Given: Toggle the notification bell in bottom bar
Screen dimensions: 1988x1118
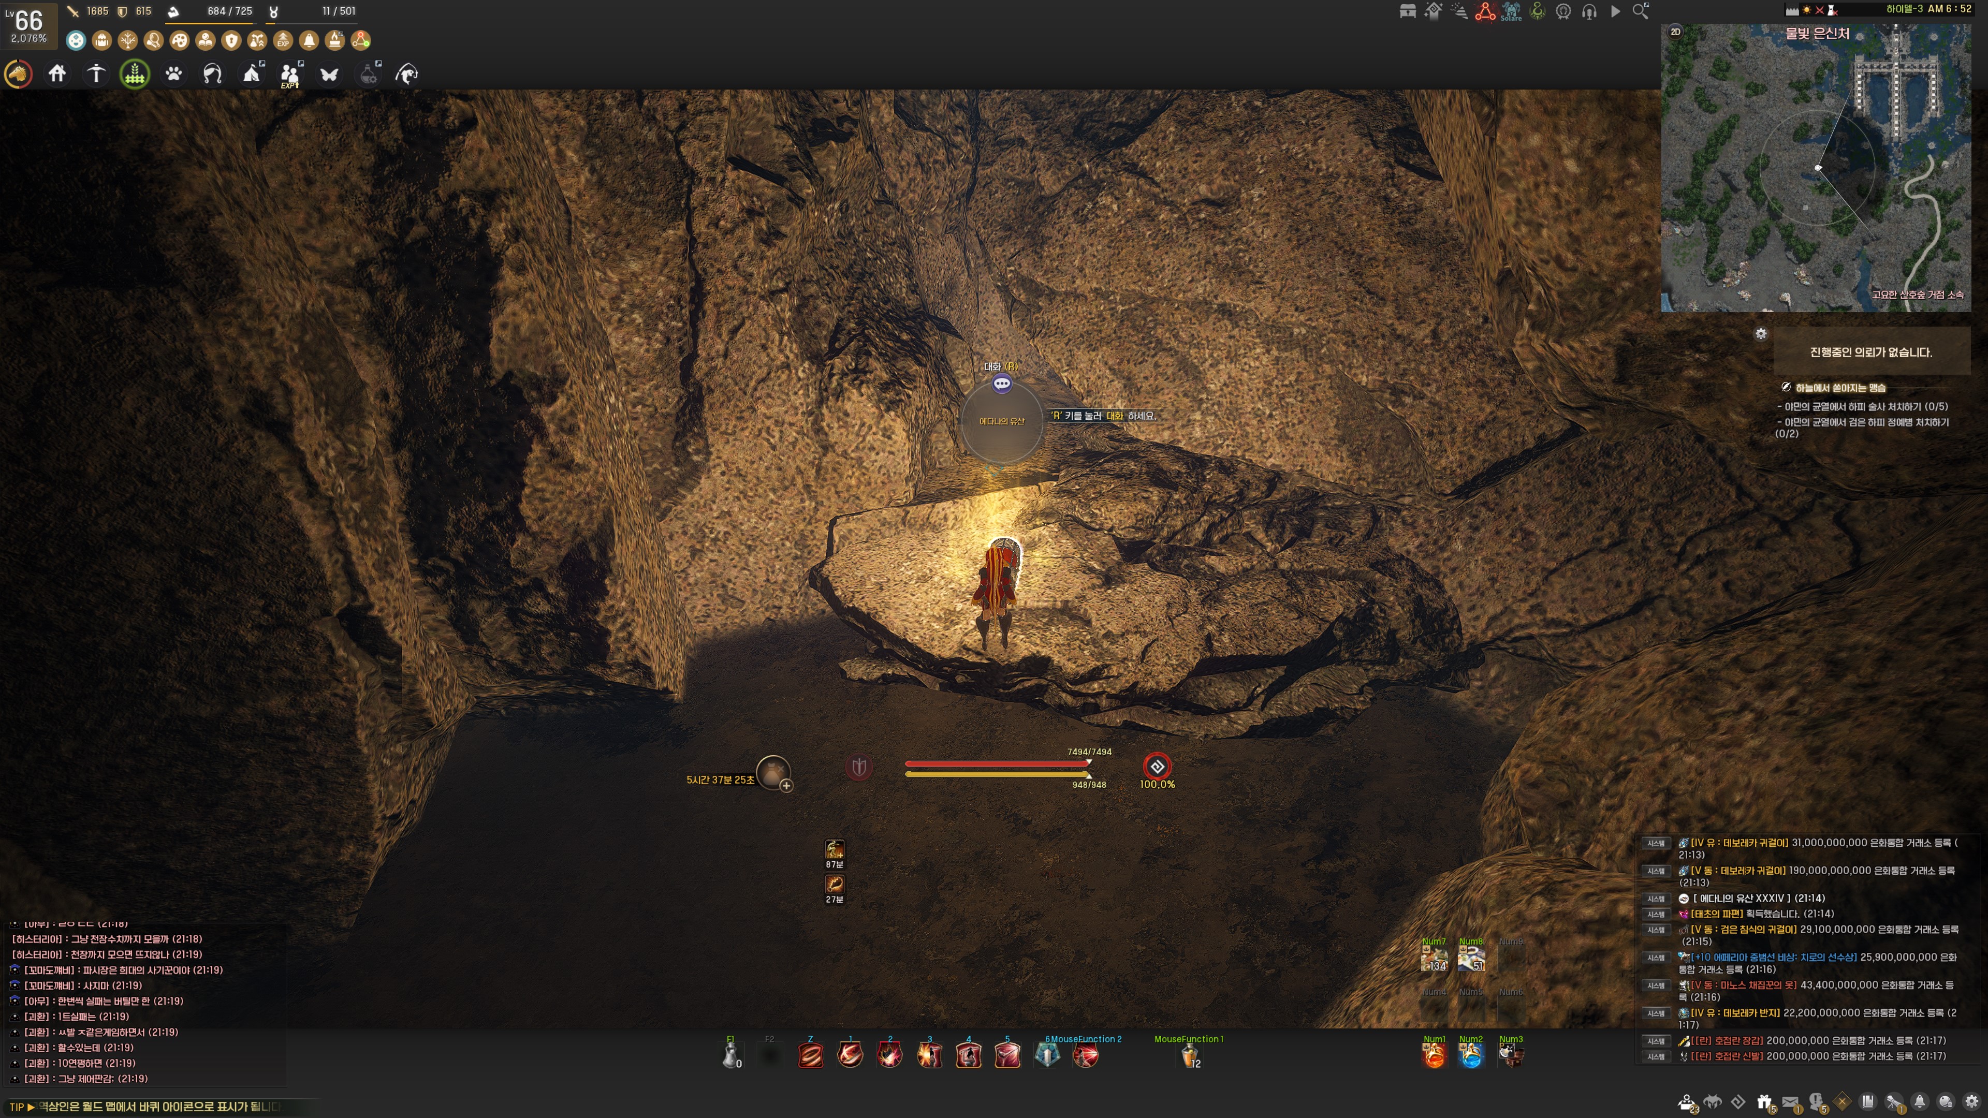Looking at the screenshot, I should [x=1919, y=1102].
